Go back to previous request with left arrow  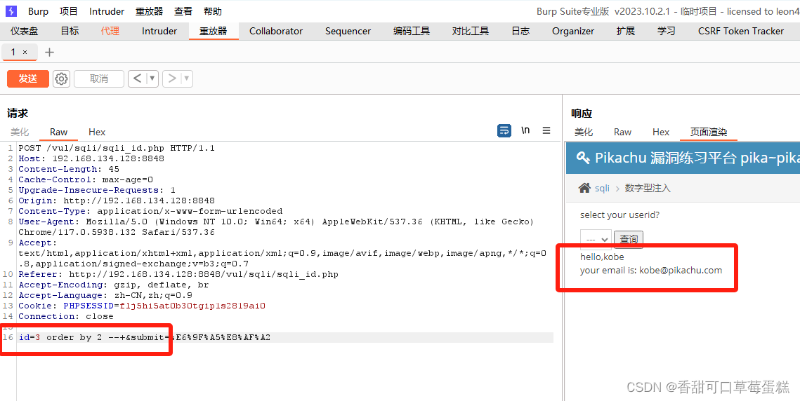(x=137, y=79)
